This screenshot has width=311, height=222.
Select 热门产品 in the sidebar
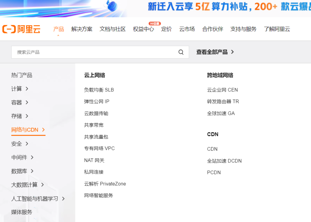[x=22, y=75]
